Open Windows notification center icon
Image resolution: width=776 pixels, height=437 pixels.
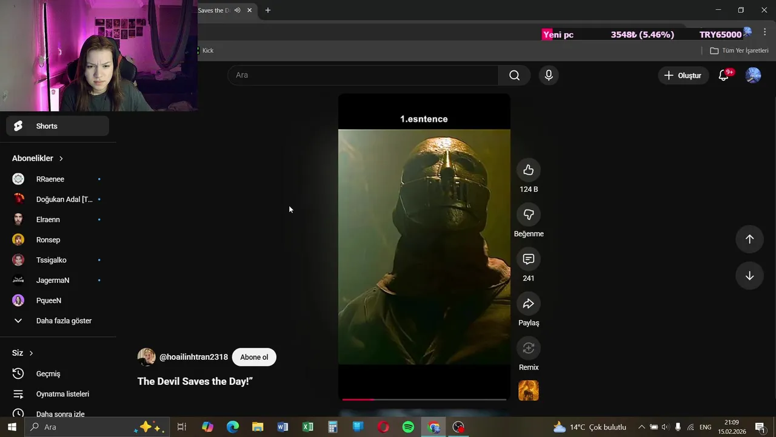pos(760,427)
